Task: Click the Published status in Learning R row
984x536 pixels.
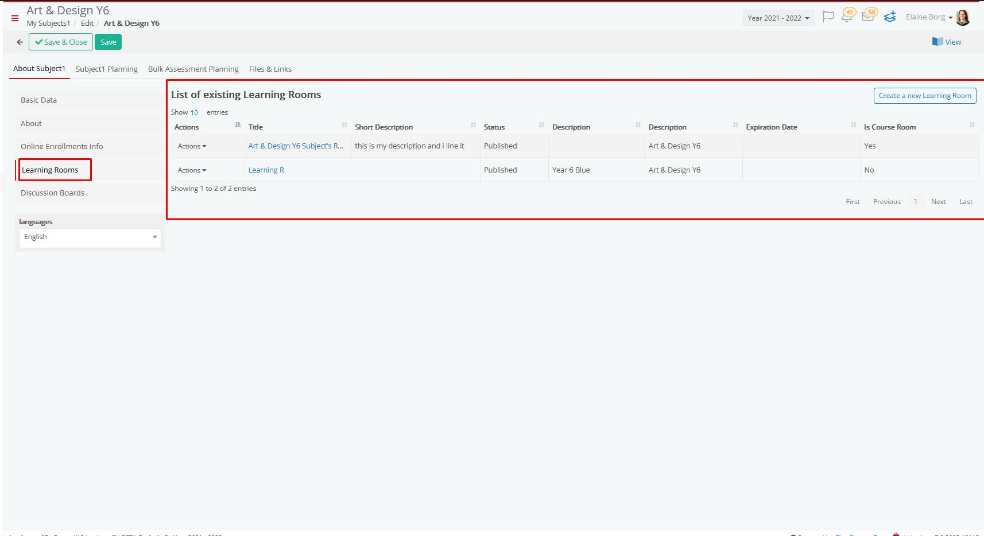Action: coord(500,170)
